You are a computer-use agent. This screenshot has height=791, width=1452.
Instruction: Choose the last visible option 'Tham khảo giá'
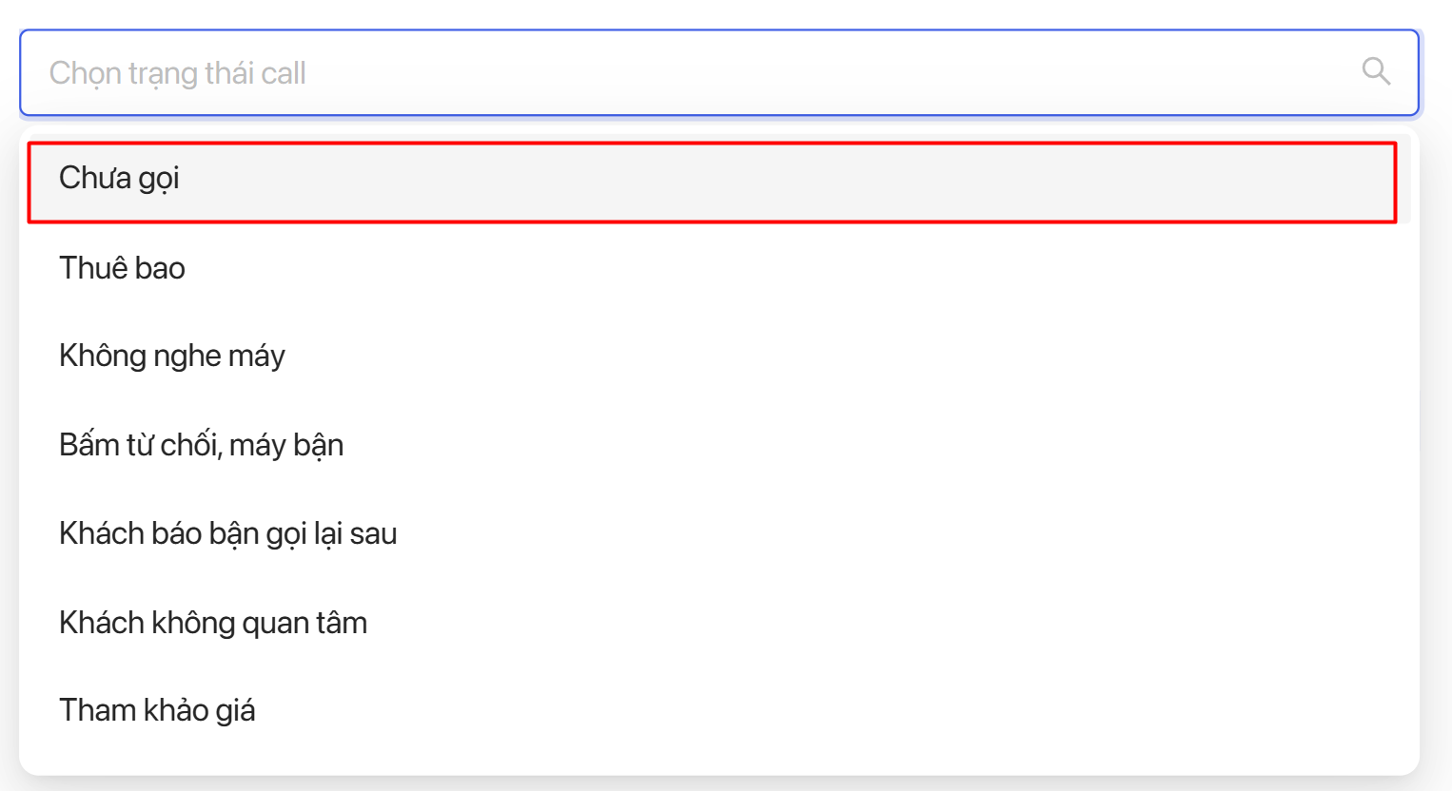[x=719, y=711]
